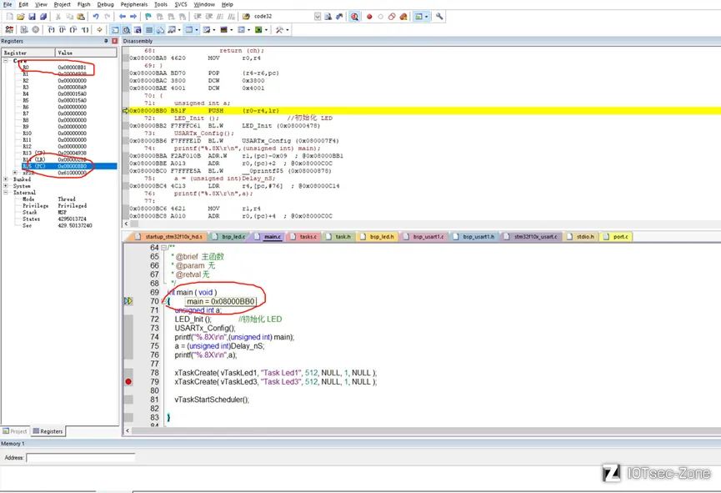
Task: Expand the Banked register group
Action: coord(6,179)
